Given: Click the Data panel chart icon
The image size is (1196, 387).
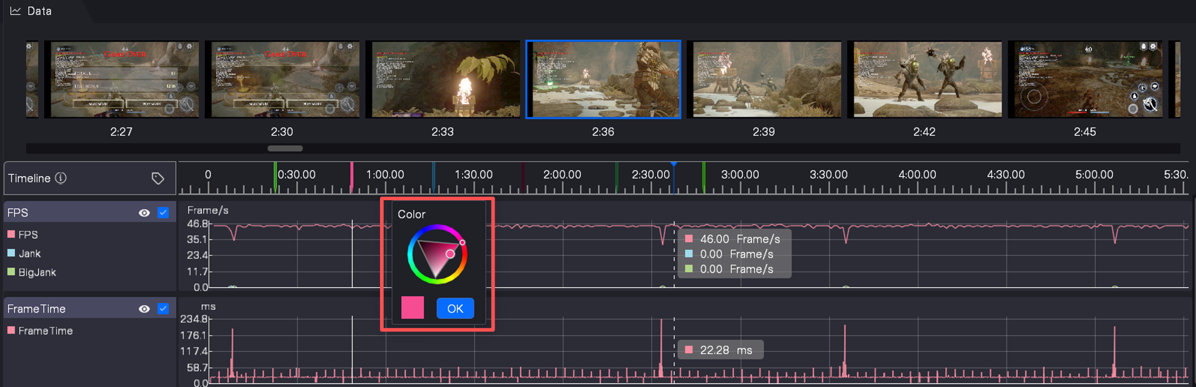Looking at the screenshot, I should (x=15, y=11).
